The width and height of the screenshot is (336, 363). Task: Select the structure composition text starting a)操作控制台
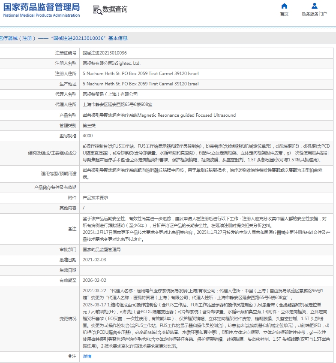point(206,153)
